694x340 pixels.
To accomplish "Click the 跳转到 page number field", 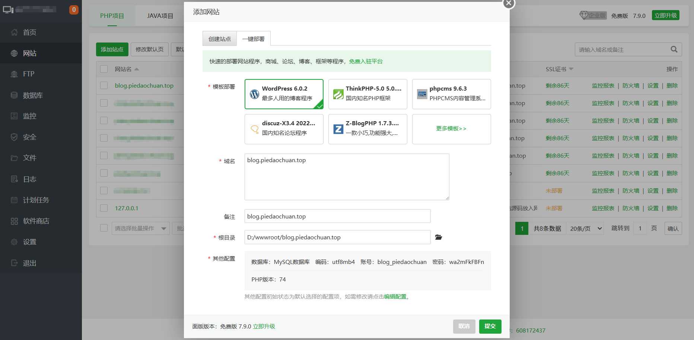I will (640, 229).
